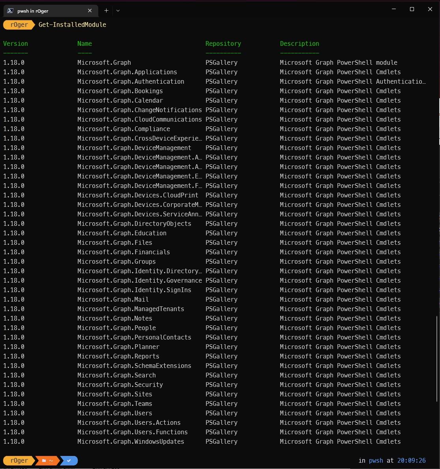Open the new tab dropdown chevron
440x469 pixels.
(117, 11)
